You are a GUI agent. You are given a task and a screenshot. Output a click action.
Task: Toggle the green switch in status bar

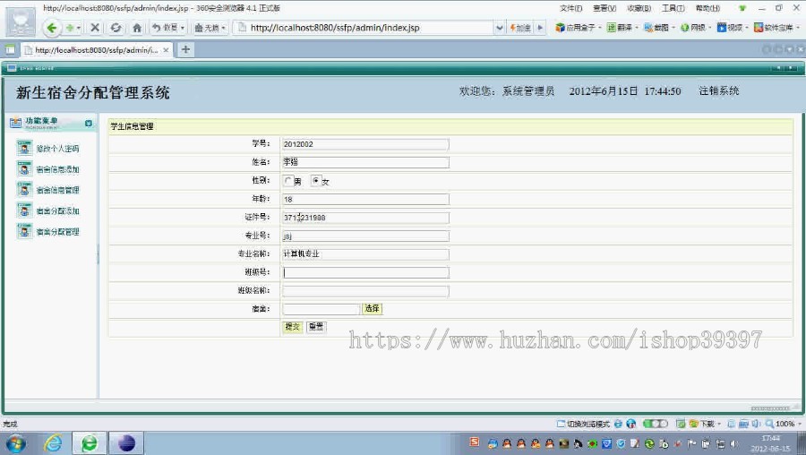pos(655,424)
